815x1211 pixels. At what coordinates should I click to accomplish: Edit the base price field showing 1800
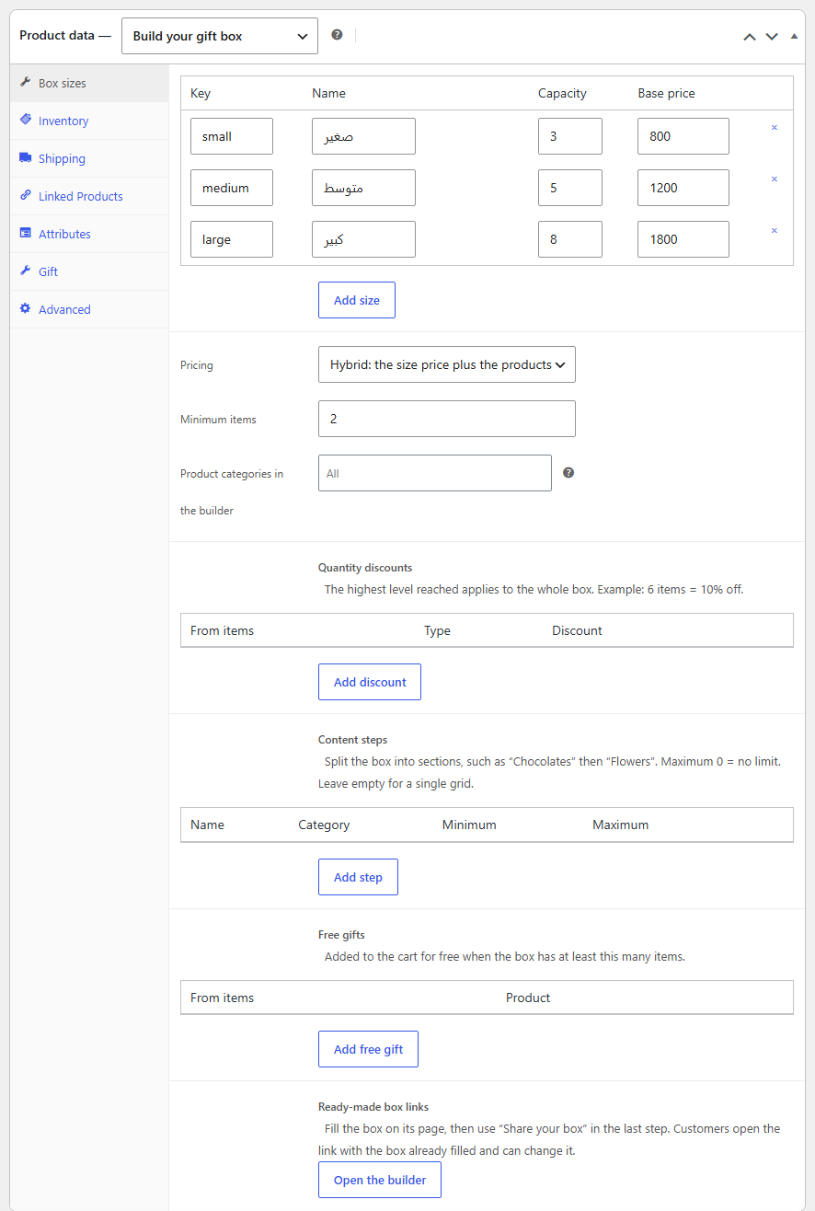point(683,239)
